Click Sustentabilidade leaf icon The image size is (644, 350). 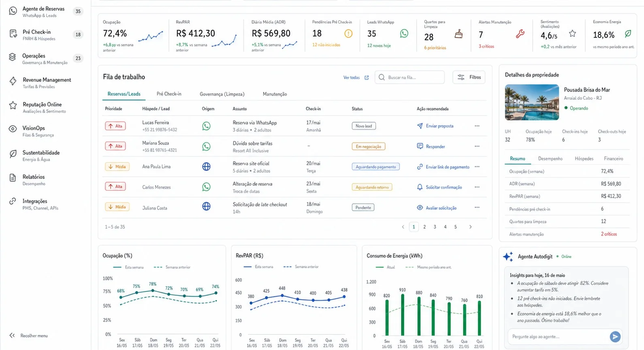click(x=13, y=154)
